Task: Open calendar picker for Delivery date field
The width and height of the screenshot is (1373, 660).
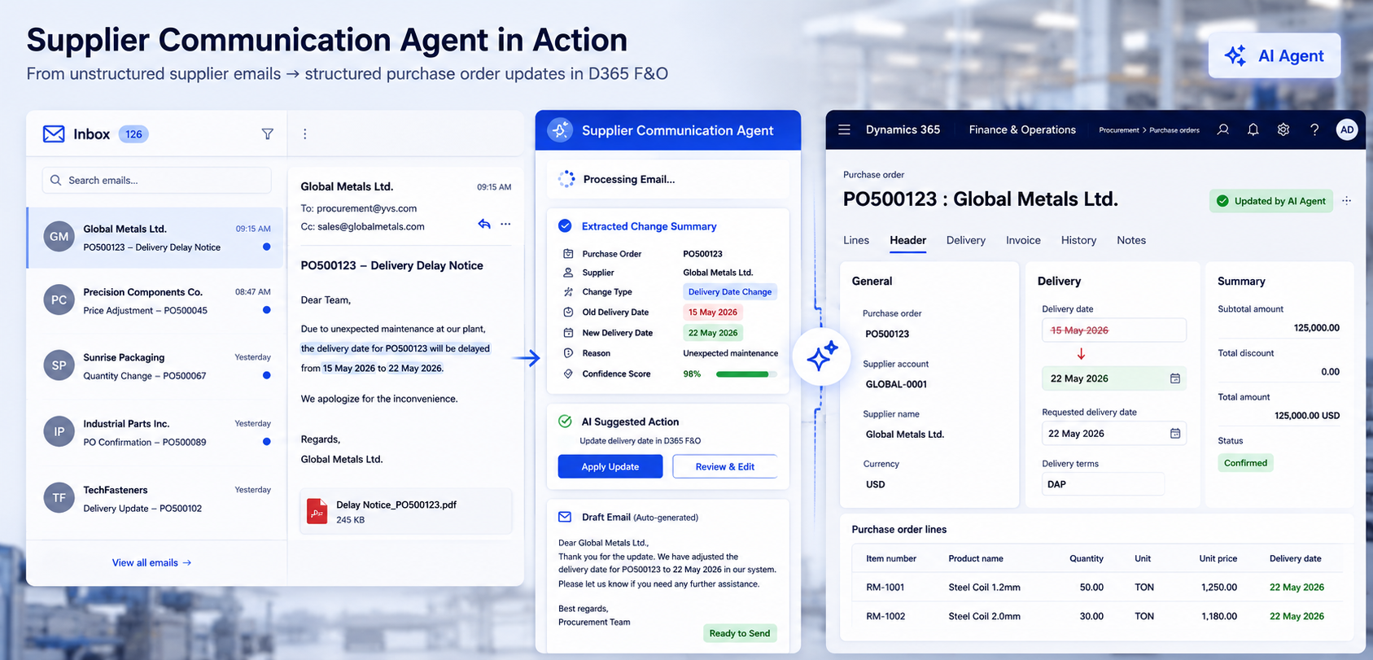Action: coord(1175,378)
